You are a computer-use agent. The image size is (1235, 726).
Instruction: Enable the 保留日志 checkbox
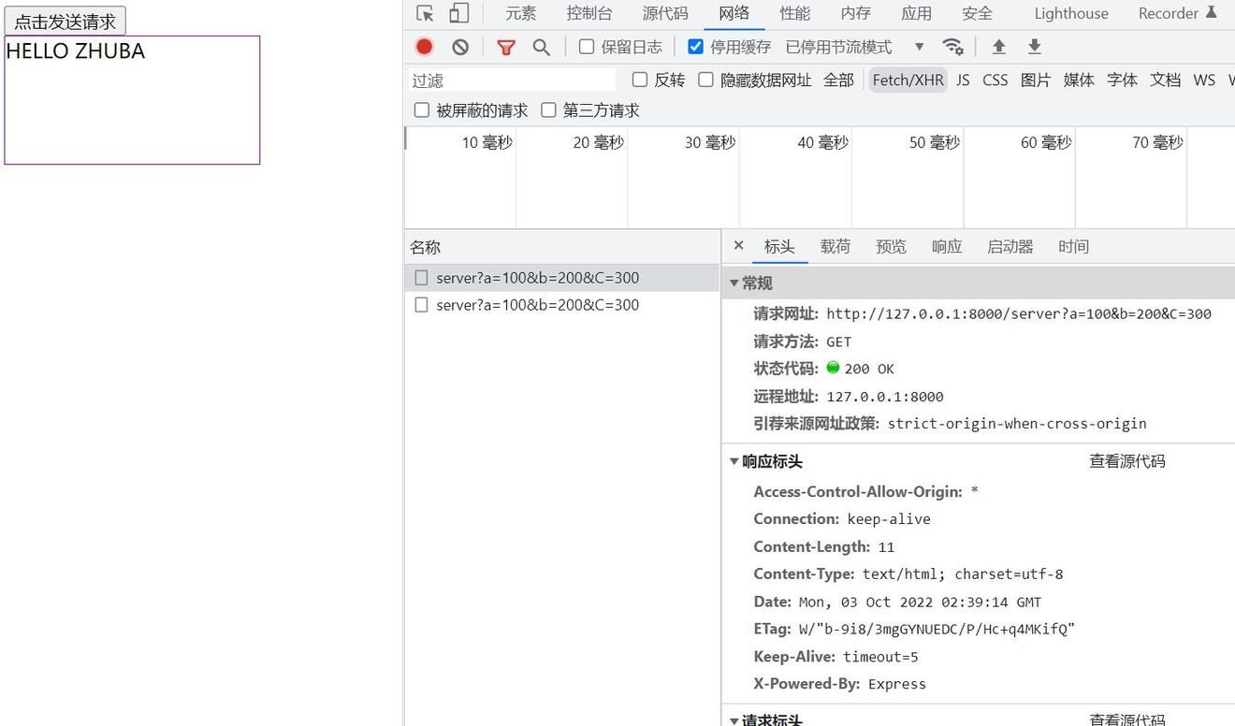(587, 47)
